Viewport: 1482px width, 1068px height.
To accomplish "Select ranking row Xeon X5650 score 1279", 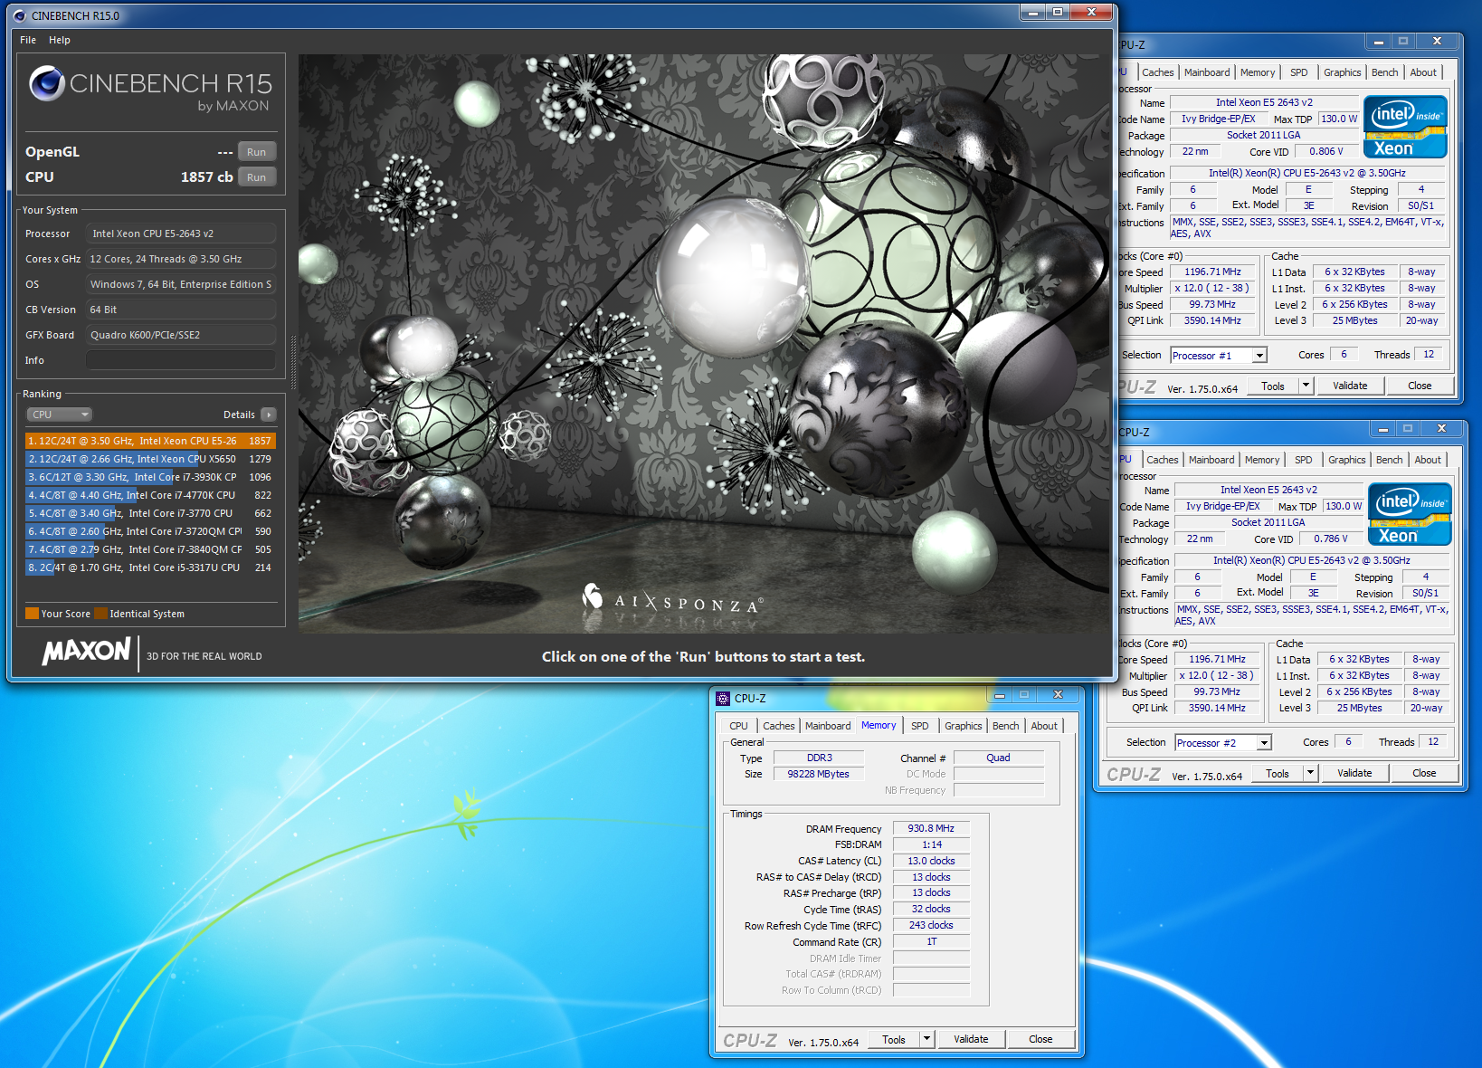I will tap(150, 459).
